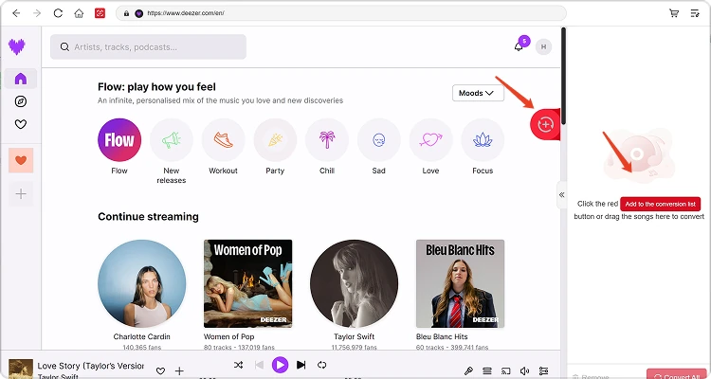The height and width of the screenshot is (379, 711).
Task: Click the notifications bell icon
Action: [519, 46]
